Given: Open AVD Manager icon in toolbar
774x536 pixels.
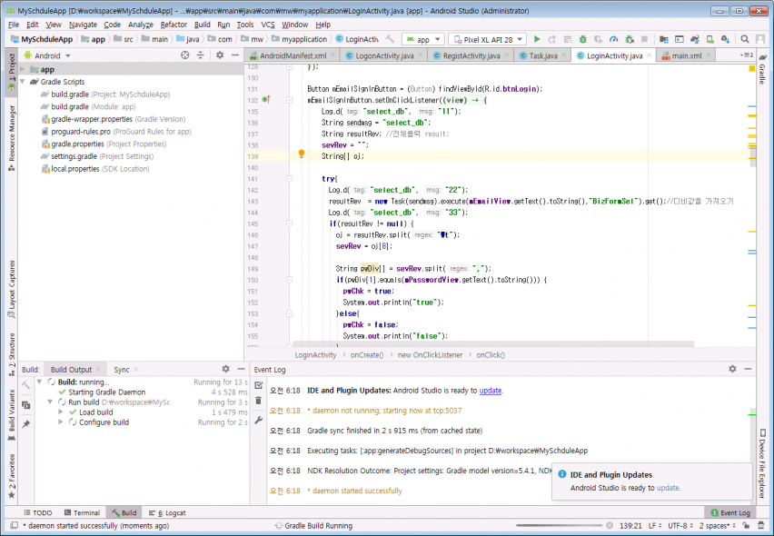Looking at the screenshot, I should 709,39.
